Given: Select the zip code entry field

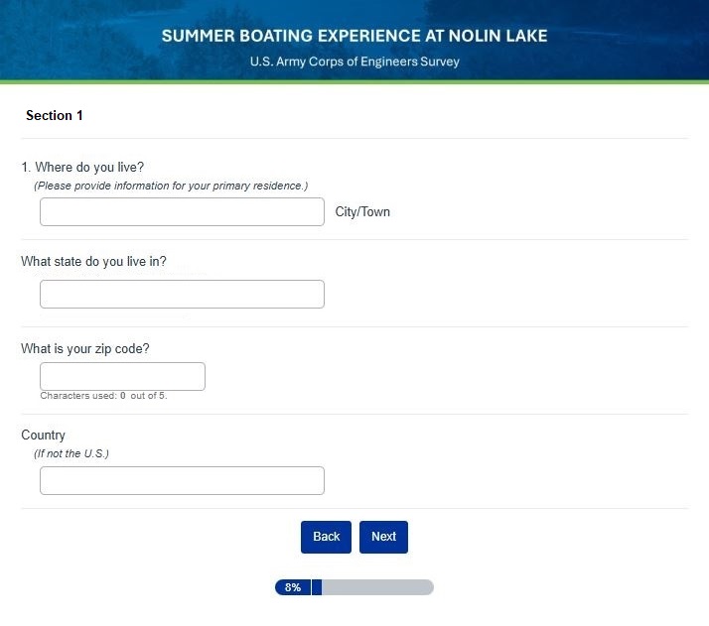Looking at the screenshot, I should click(122, 376).
